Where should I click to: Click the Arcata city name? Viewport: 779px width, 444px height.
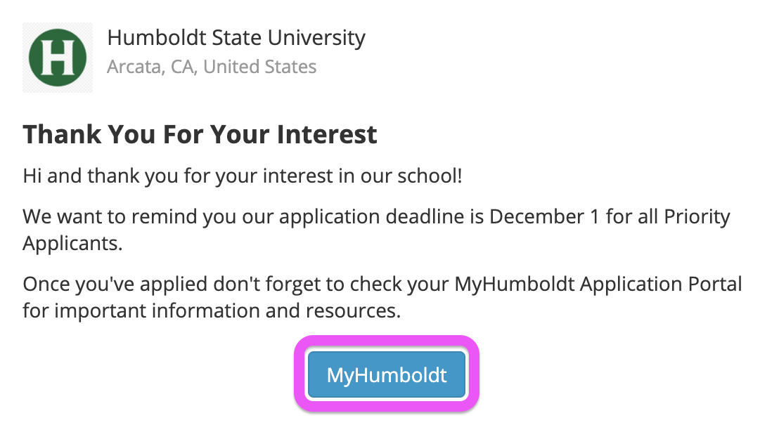136,67
